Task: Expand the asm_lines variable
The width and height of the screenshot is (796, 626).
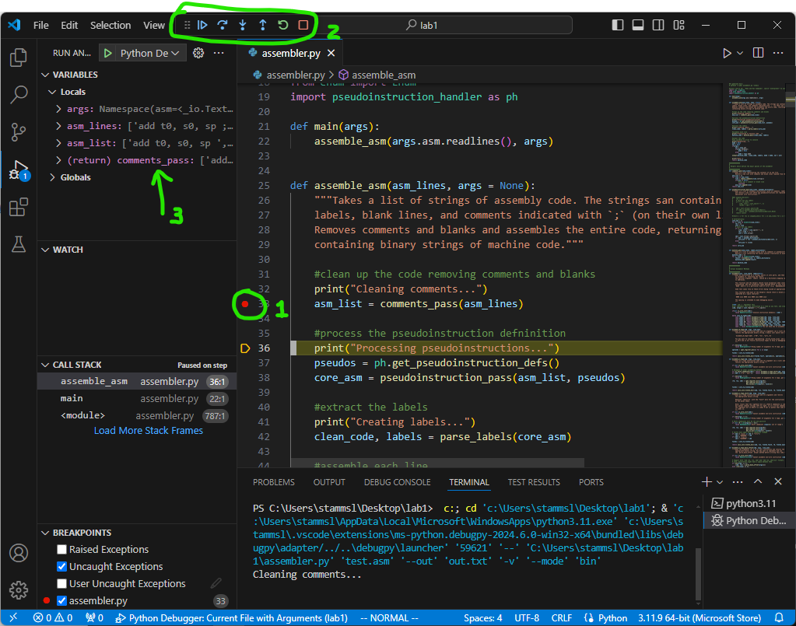Action: point(59,126)
